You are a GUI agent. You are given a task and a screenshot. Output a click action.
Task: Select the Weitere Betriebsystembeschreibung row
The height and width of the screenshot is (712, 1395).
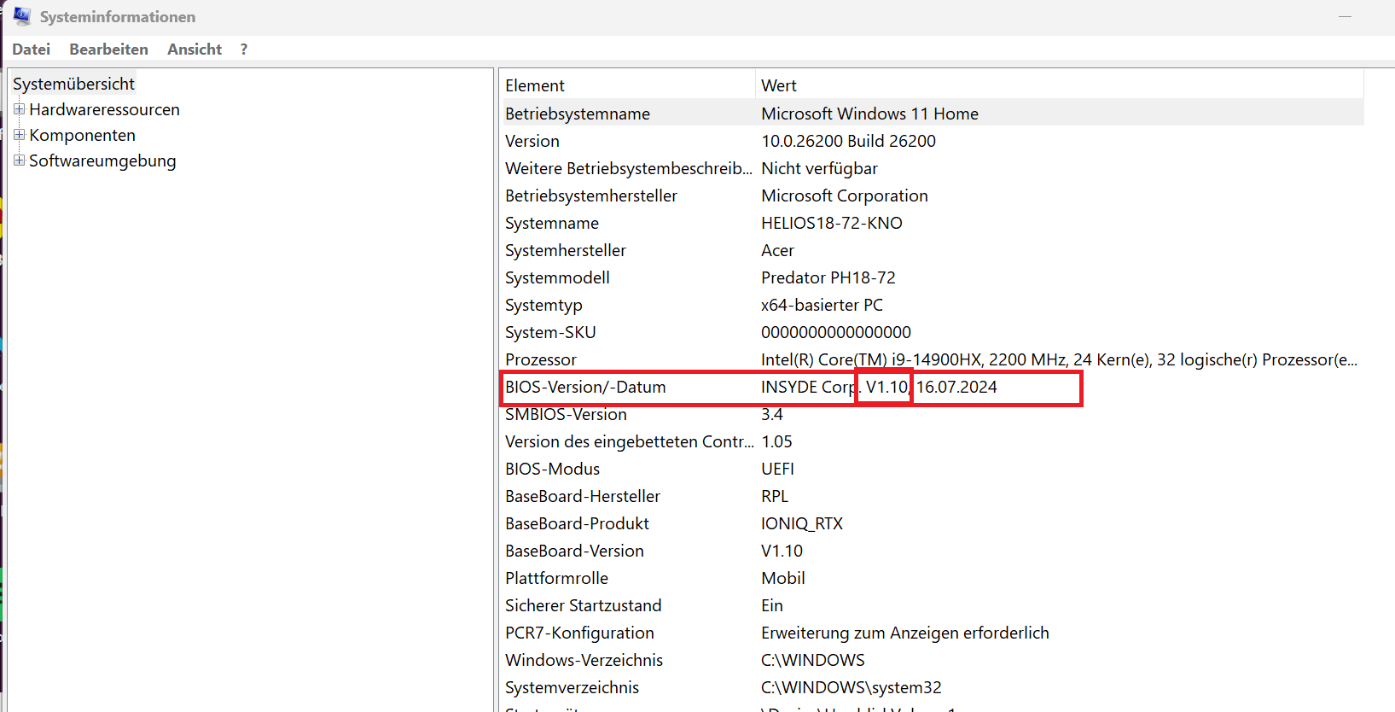[933, 168]
